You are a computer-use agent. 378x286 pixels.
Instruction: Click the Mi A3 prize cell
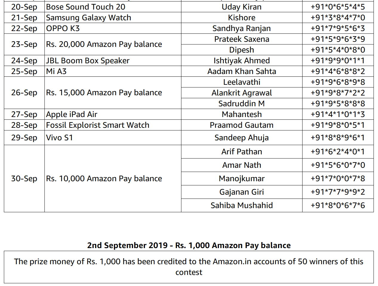point(56,71)
